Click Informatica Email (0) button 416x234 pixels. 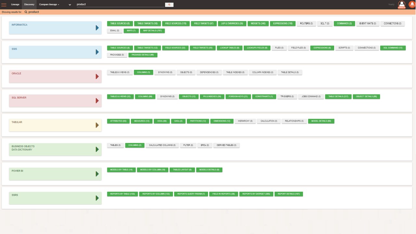point(115,31)
